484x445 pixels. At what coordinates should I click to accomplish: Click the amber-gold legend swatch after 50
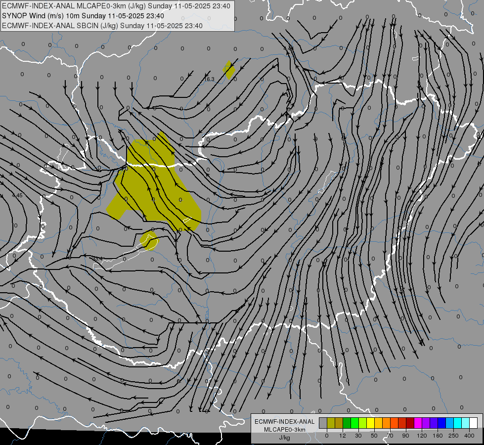[378, 423]
